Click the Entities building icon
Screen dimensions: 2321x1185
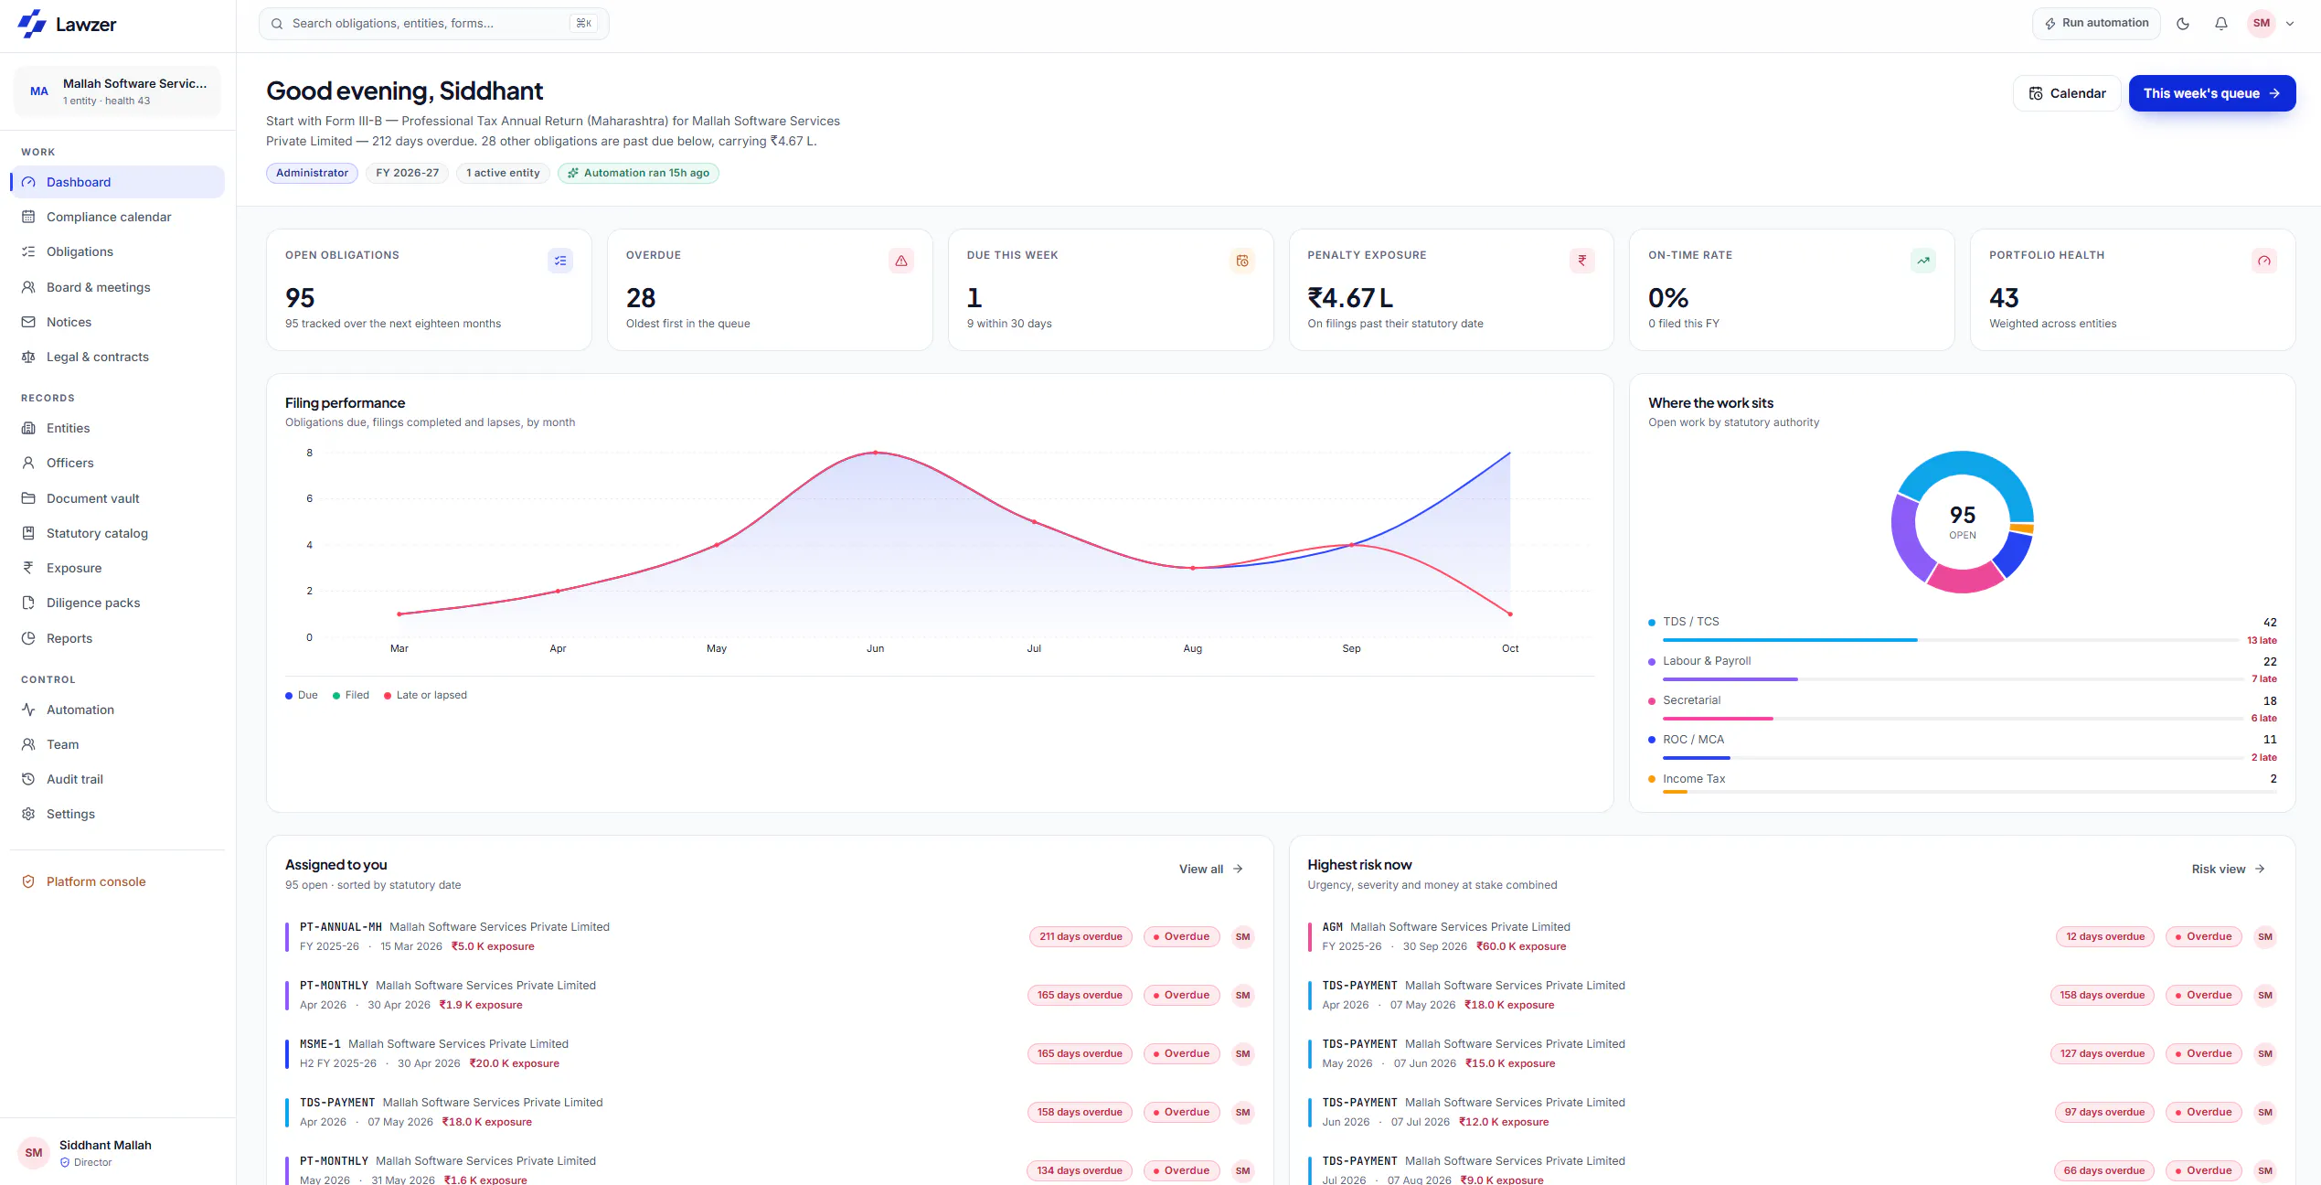point(28,428)
